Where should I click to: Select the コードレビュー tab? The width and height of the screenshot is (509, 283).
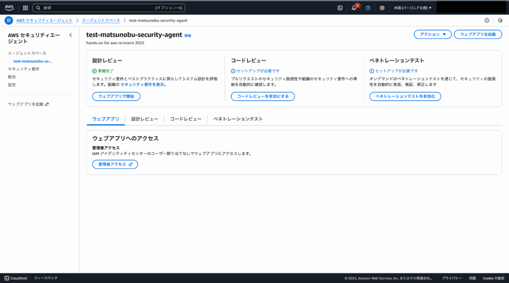[186, 119]
